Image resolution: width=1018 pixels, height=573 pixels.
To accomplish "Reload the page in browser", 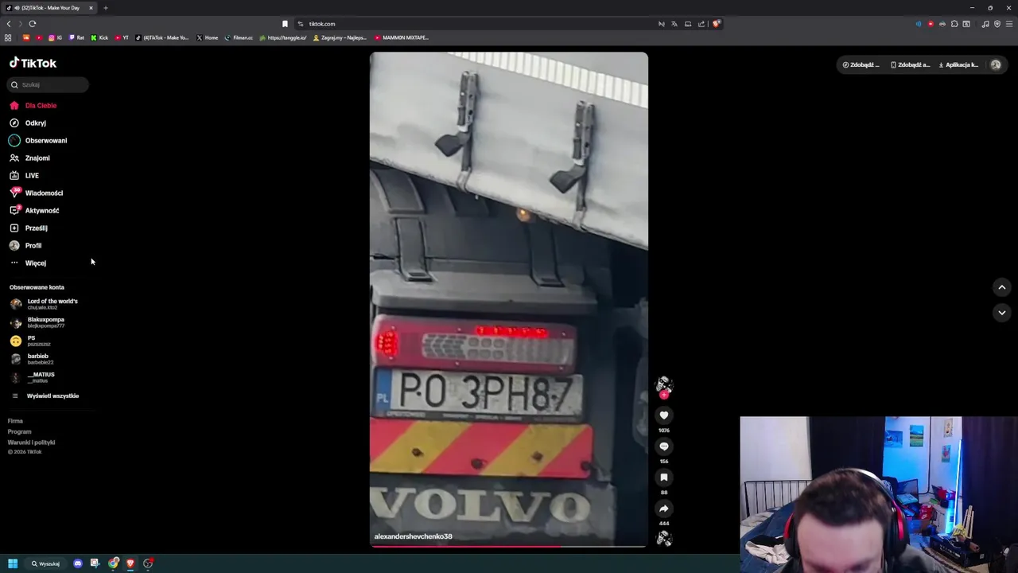I will [x=33, y=24].
